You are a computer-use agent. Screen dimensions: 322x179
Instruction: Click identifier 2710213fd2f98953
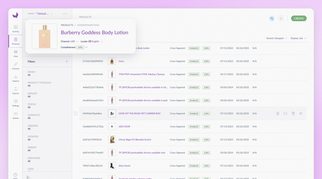[x=93, y=61]
